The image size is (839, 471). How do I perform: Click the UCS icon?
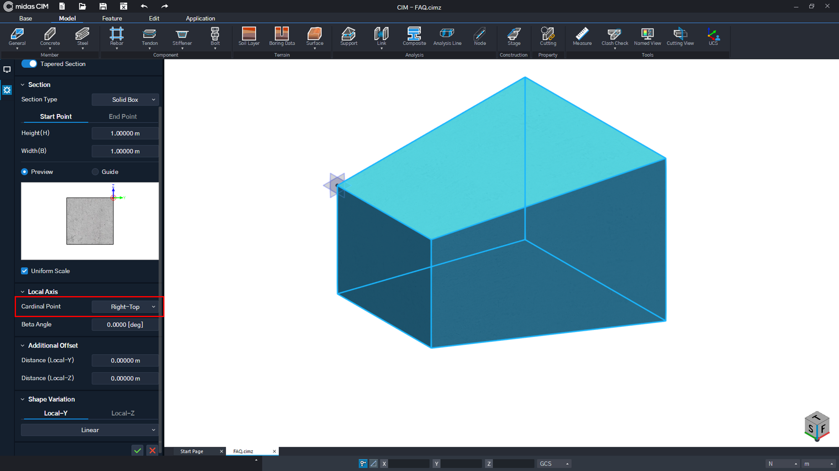(713, 36)
